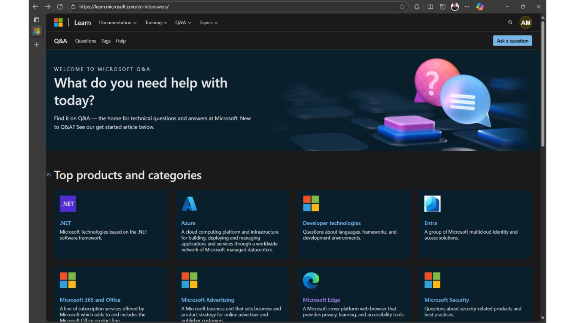Viewport: 575px width, 323px height.
Task: Launch Copilot from the browser toolbar
Action: [x=480, y=7]
